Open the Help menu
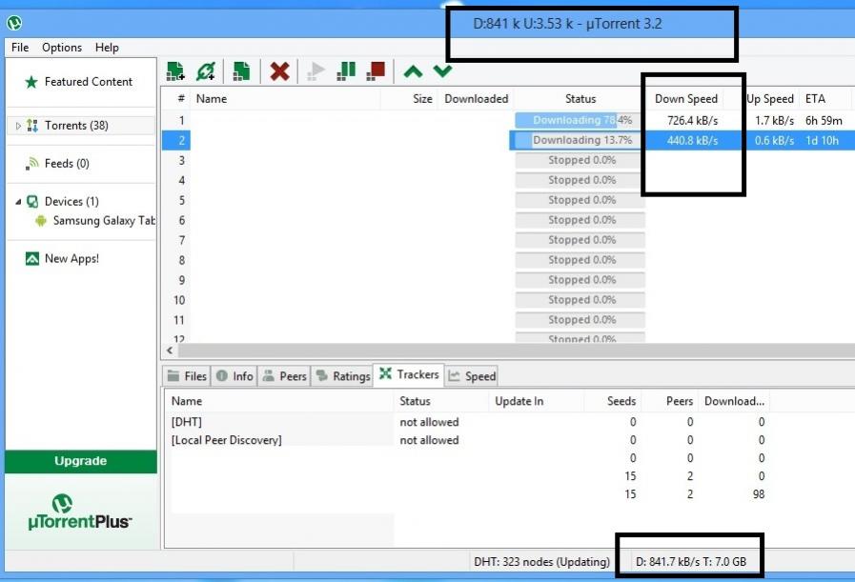Screen dimensions: 855x582 point(107,48)
